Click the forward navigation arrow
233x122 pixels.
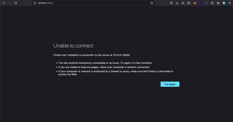10,3
